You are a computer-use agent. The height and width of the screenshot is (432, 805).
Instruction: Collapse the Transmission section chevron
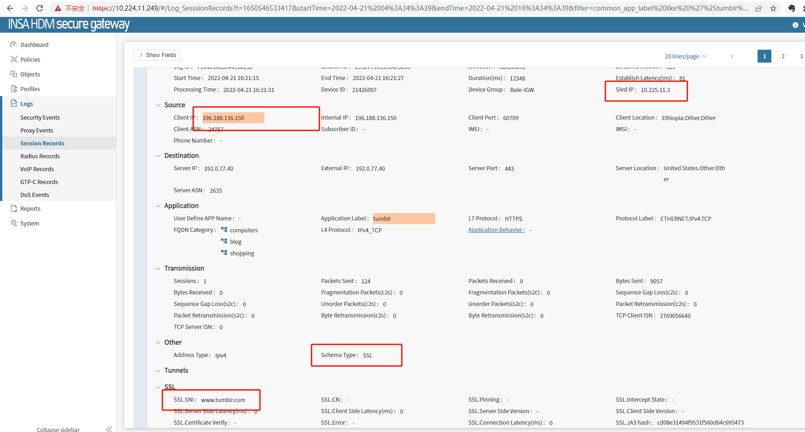158,269
